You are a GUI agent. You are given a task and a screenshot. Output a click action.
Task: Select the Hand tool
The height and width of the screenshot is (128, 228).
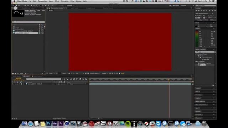16,6
